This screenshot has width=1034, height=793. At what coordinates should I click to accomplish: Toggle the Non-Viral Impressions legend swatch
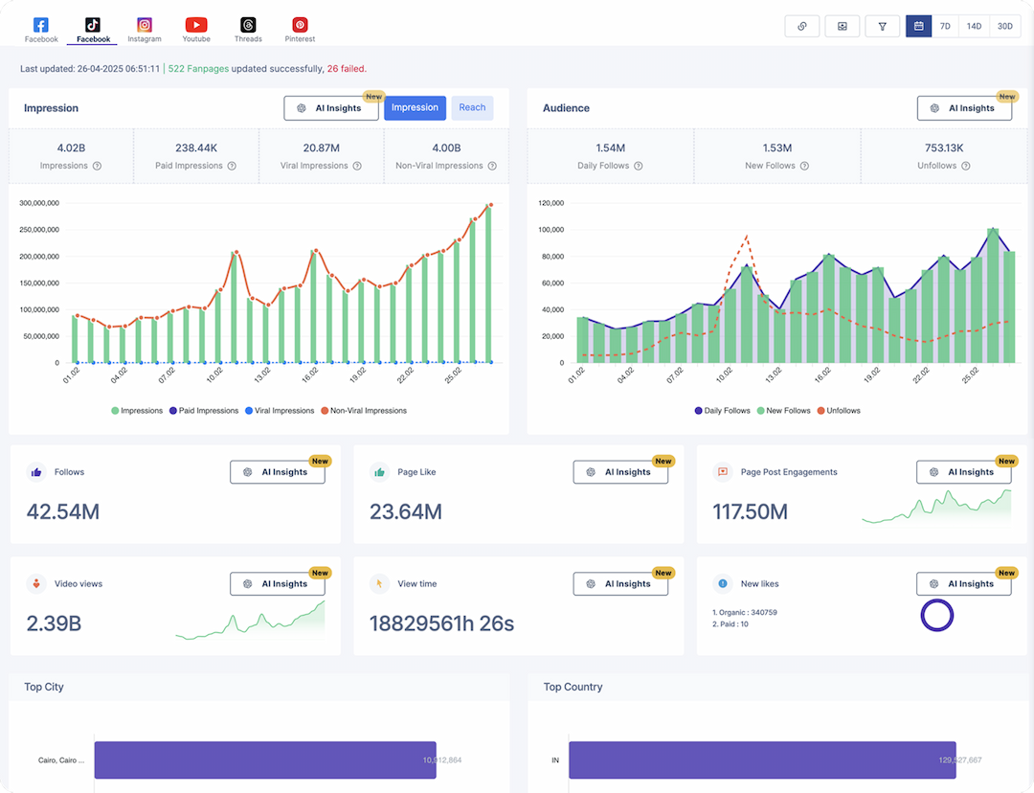tap(325, 410)
